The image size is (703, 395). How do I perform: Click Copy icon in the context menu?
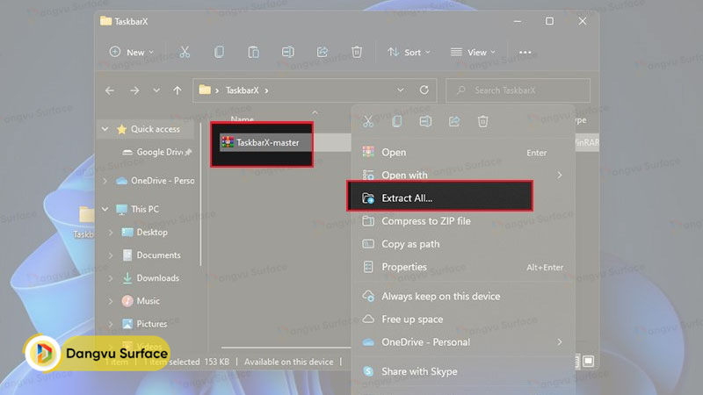[x=397, y=121]
